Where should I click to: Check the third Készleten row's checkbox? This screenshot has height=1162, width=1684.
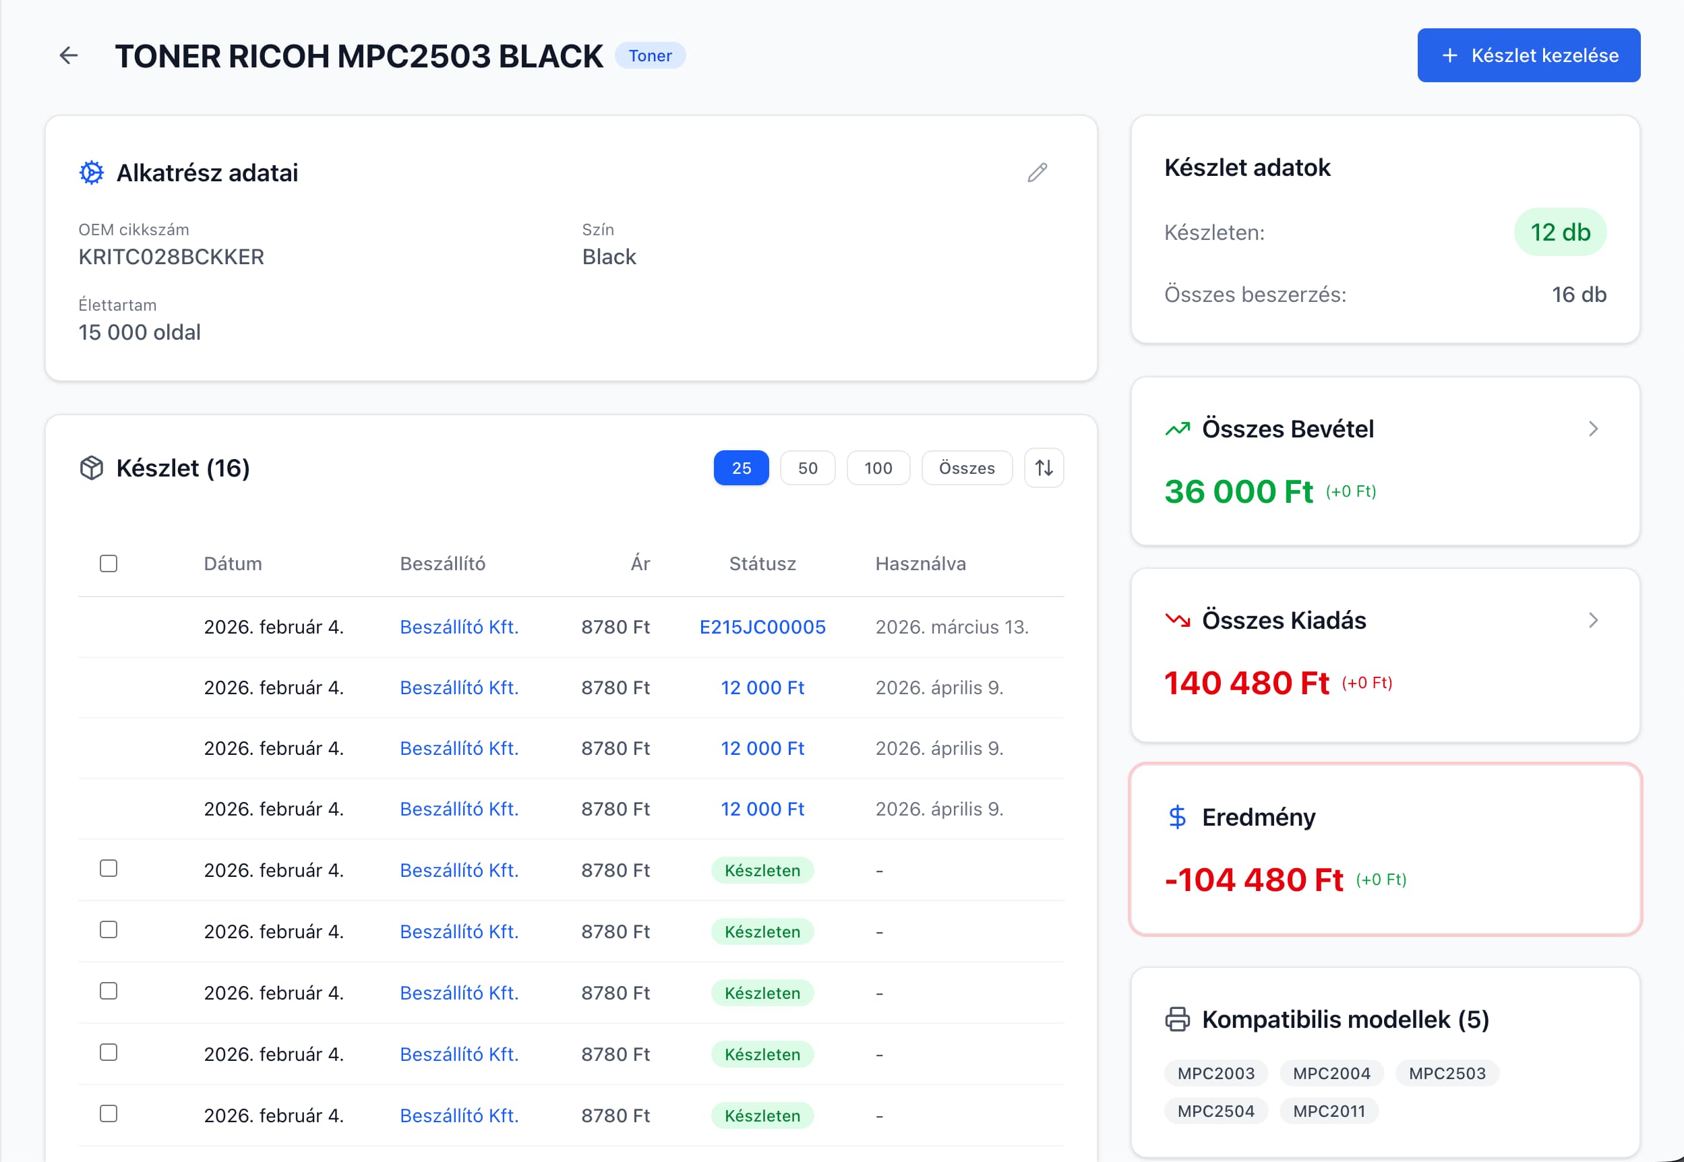(x=109, y=991)
